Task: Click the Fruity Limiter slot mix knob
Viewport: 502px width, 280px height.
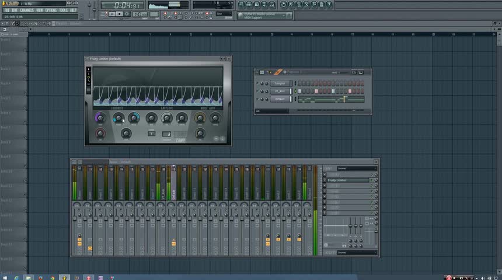Action: (x=375, y=181)
